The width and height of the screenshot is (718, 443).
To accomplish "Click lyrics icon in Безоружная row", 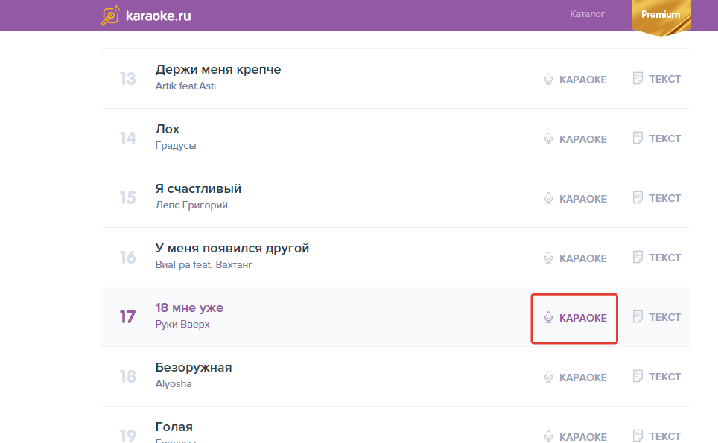I will [638, 376].
